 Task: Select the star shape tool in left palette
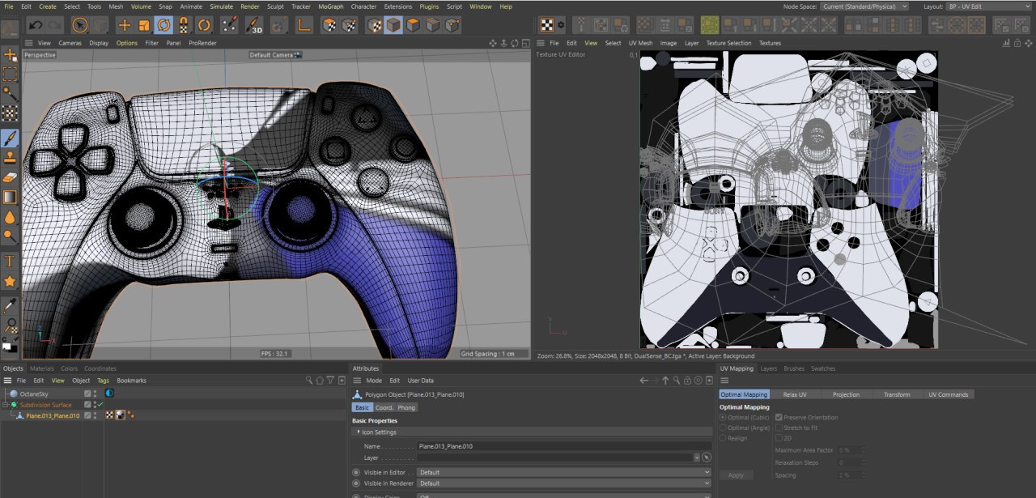10,281
